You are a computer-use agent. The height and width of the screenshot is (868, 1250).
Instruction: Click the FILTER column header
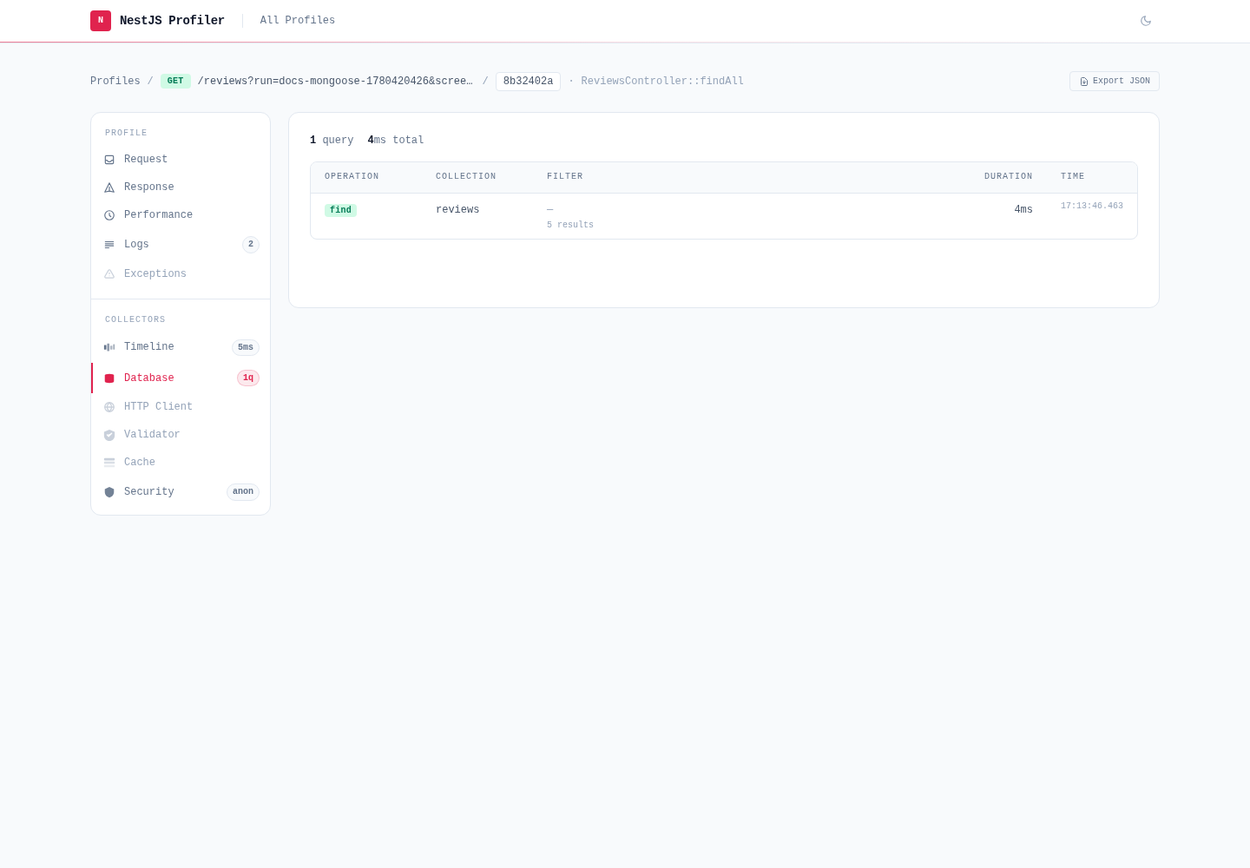click(x=565, y=177)
